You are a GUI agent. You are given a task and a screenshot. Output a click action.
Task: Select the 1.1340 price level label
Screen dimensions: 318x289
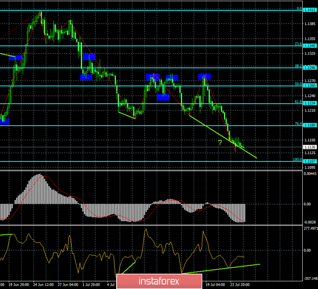click(x=309, y=46)
